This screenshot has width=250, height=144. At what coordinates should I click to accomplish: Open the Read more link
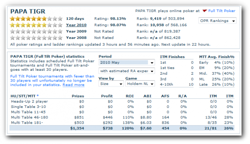click(x=73, y=85)
